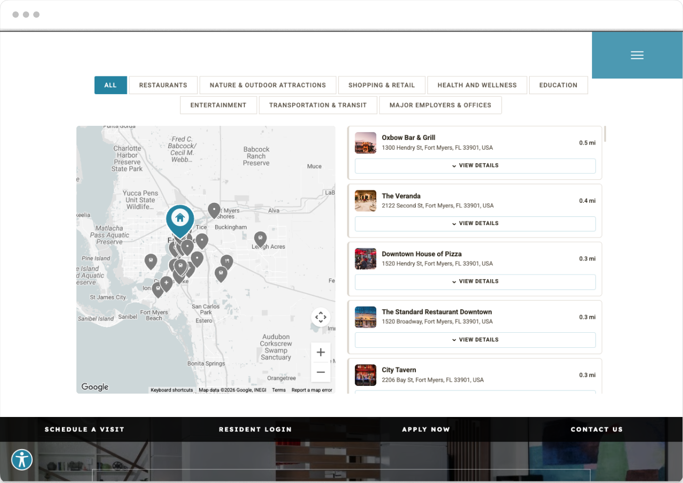Expand View Details for Downtown House of Pizza
This screenshot has width=683, height=483.
pyautogui.click(x=475, y=282)
